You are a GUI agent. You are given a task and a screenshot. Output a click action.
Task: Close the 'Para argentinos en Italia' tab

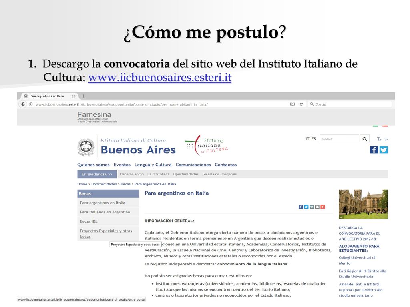point(74,96)
